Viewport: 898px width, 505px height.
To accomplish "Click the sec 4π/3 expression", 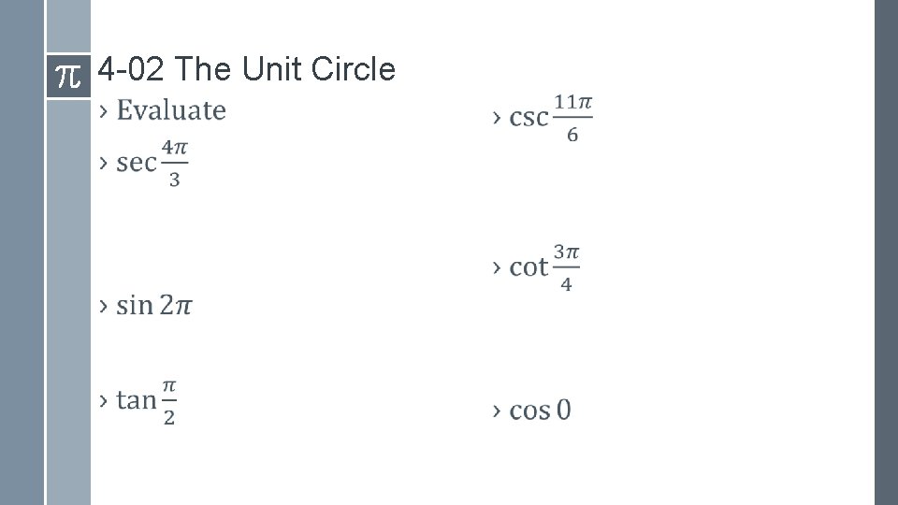I will pyautogui.click(x=152, y=163).
